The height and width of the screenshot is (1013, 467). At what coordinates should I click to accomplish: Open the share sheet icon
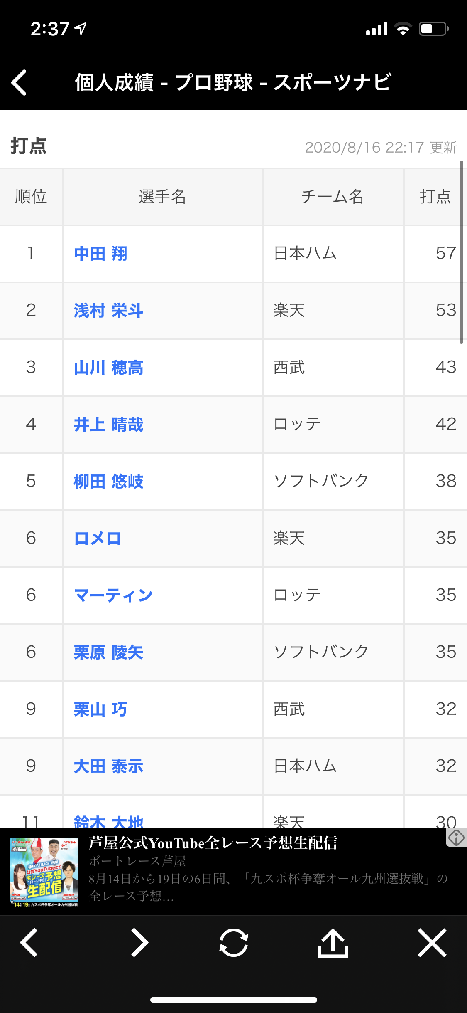[333, 942]
